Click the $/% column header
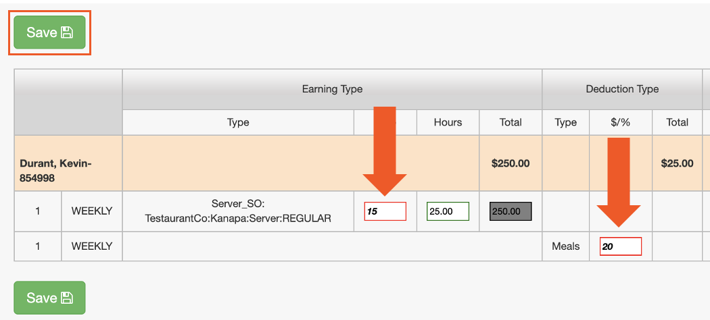The width and height of the screenshot is (710, 320). tap(620, 122)
